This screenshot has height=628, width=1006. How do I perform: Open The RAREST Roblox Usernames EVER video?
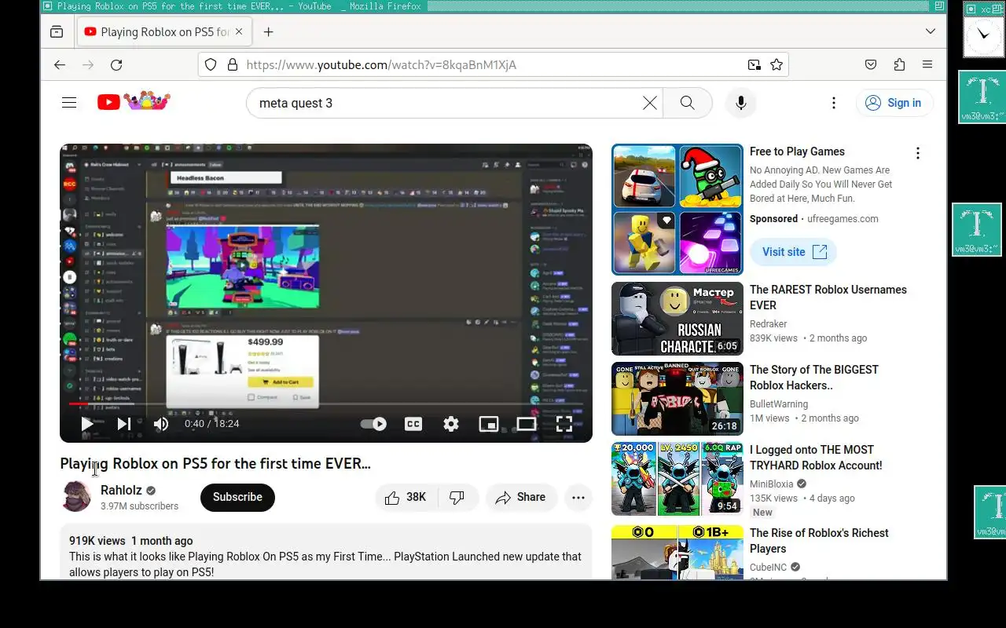(828, 298)
